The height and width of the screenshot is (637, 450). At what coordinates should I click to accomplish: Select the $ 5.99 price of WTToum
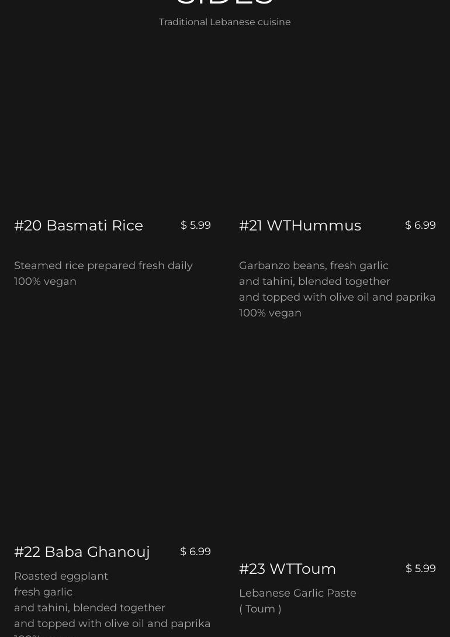[x=421, y=569]
